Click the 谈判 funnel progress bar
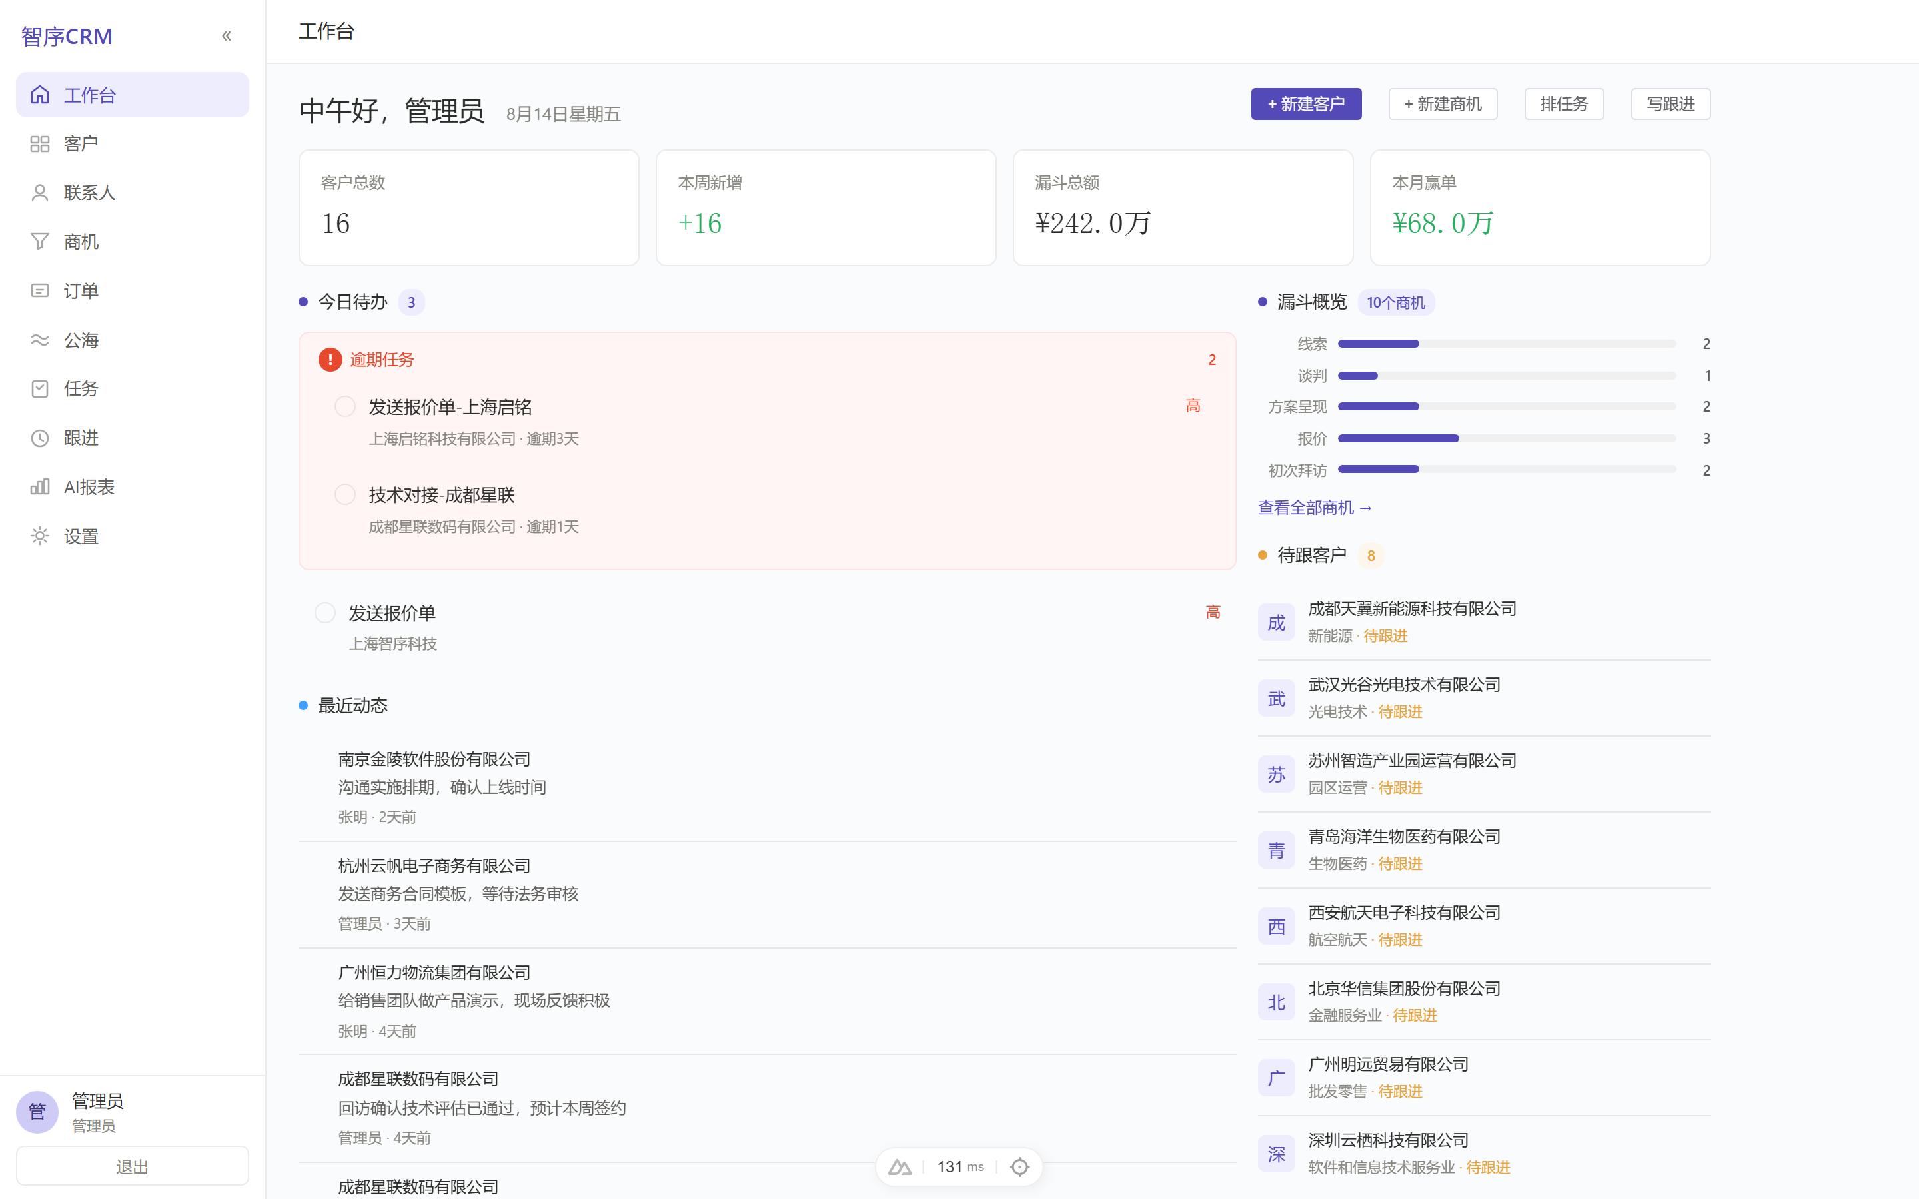The width and height of the screenshot is (1919, 1199). click(1507, 376)
